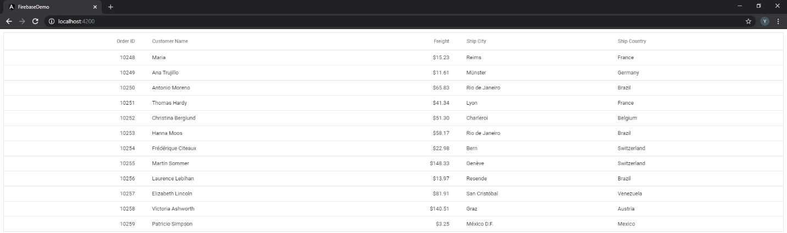Click the site information icon
The image size is (787, 233).
pyautogui.click(x=51, y=21)
